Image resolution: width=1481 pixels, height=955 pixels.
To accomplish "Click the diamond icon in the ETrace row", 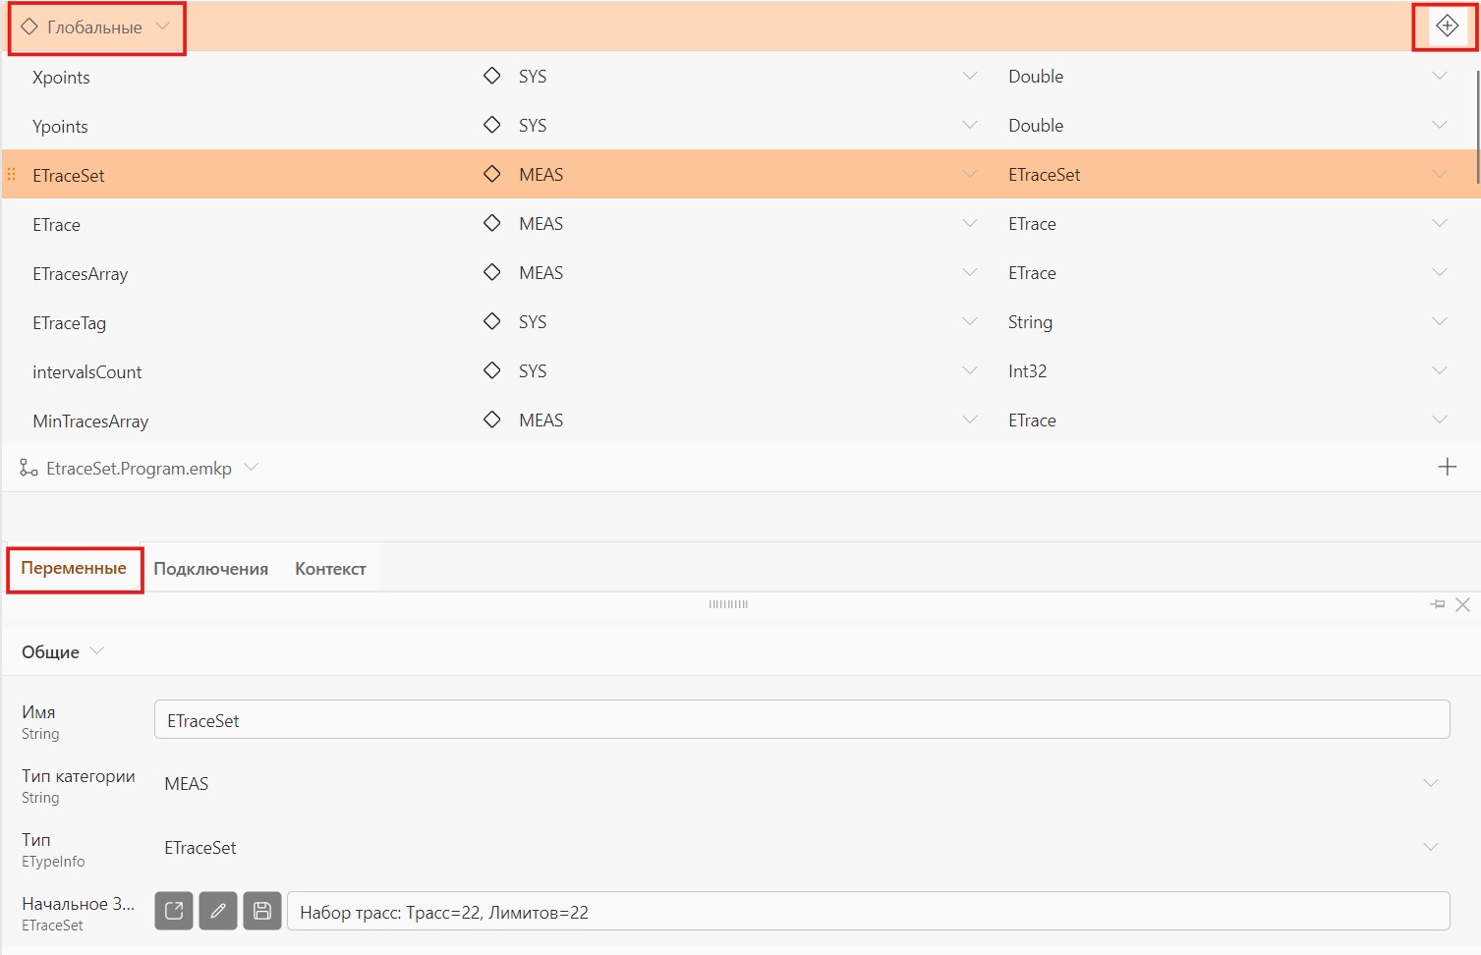I will click(x=492, y=223).
